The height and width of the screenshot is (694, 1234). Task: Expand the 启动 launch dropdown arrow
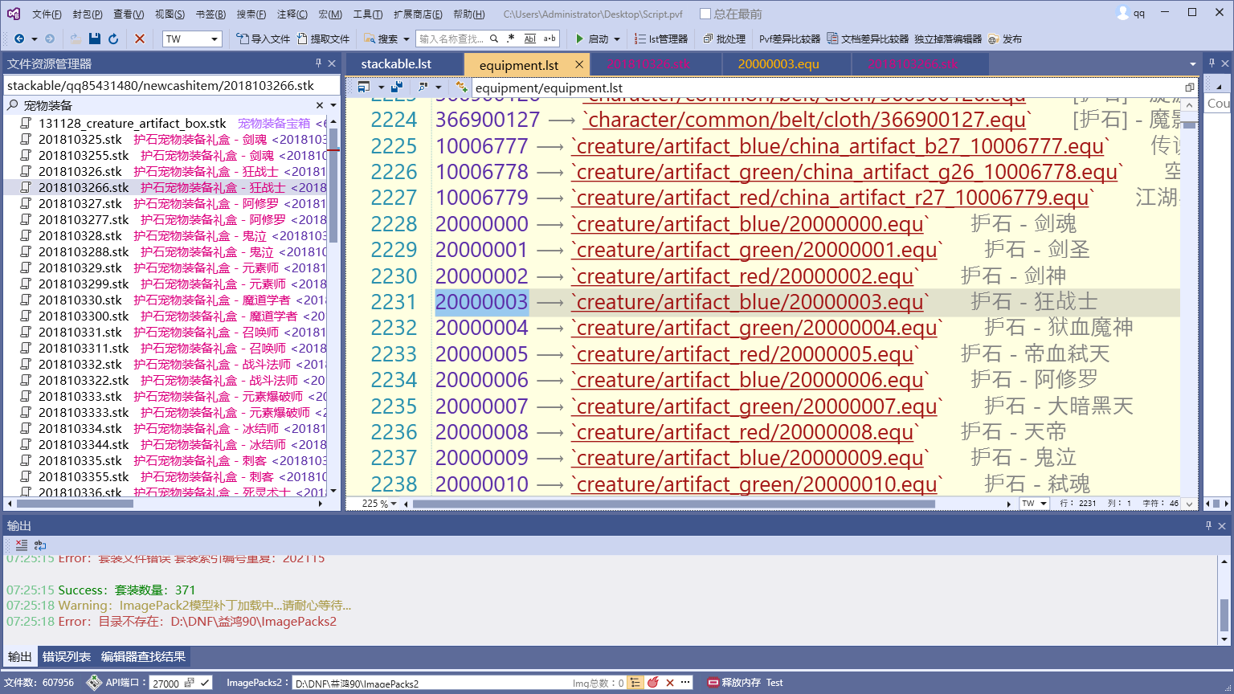tap(617, 39)
